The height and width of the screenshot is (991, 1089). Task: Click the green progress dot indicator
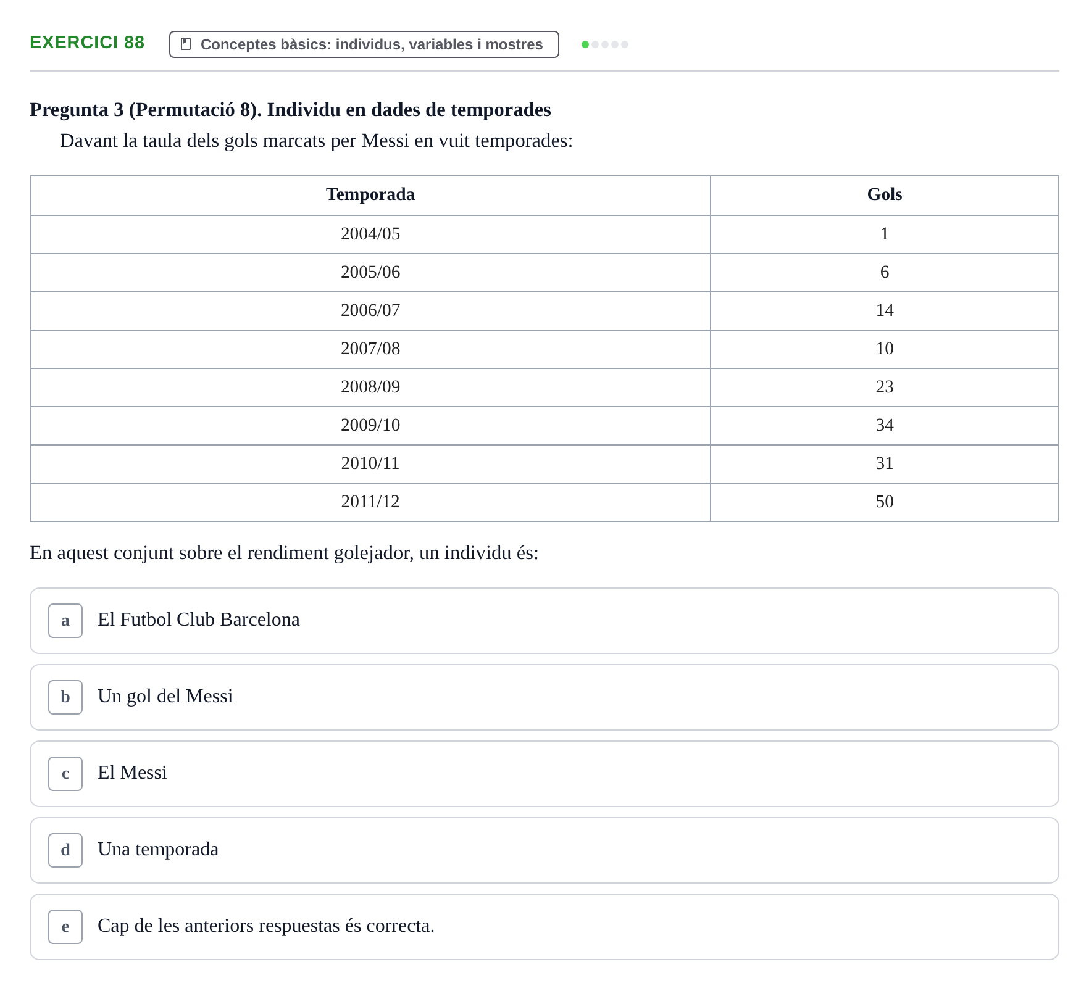tap(585, 44)
